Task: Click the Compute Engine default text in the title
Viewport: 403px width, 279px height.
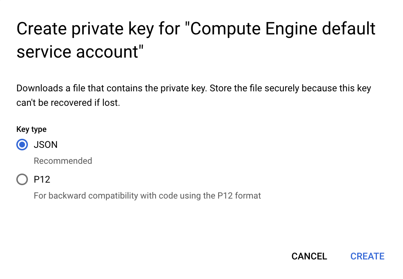Action: click(x=283, y=29)
